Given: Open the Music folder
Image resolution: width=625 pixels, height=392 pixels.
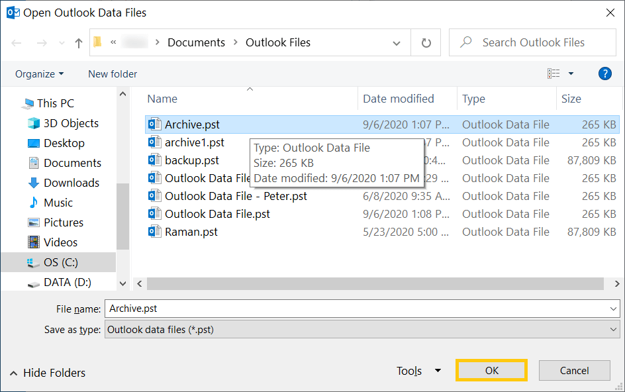Looking at the screenshot, I should pyautogui.click(x=58, y=203).
